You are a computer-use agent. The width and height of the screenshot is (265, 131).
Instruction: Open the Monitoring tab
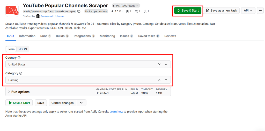[x=107, y=36]
